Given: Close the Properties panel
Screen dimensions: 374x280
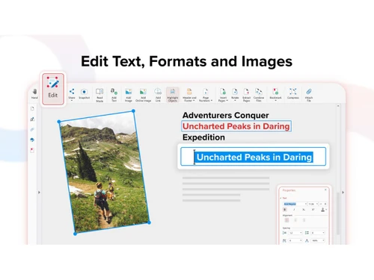Looking at the screenshot, I should coord(325,190).
